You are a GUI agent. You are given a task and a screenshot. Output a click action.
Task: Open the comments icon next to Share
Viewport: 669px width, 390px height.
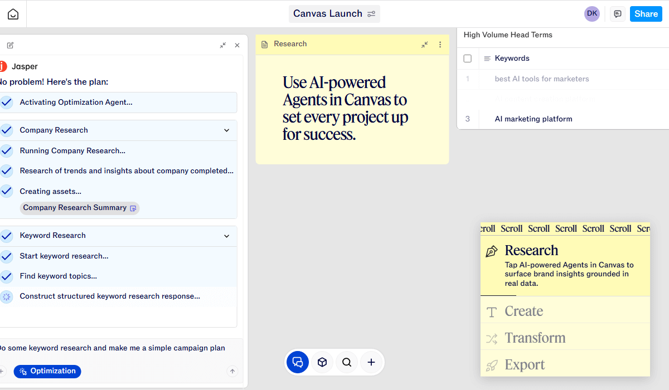click(618, 14)
